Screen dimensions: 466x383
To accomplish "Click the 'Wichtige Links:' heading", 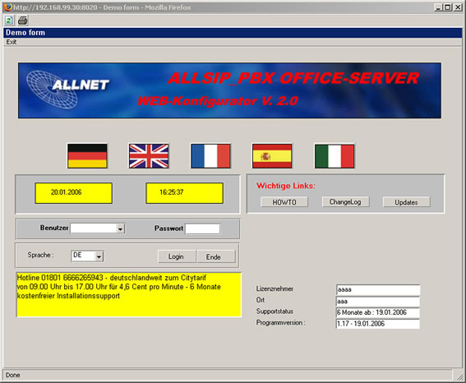I will [286, 186].
